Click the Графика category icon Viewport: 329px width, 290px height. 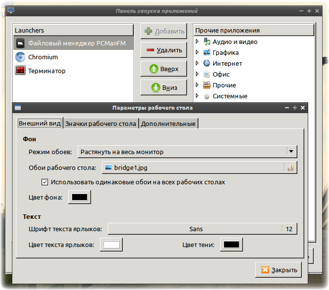207,52
